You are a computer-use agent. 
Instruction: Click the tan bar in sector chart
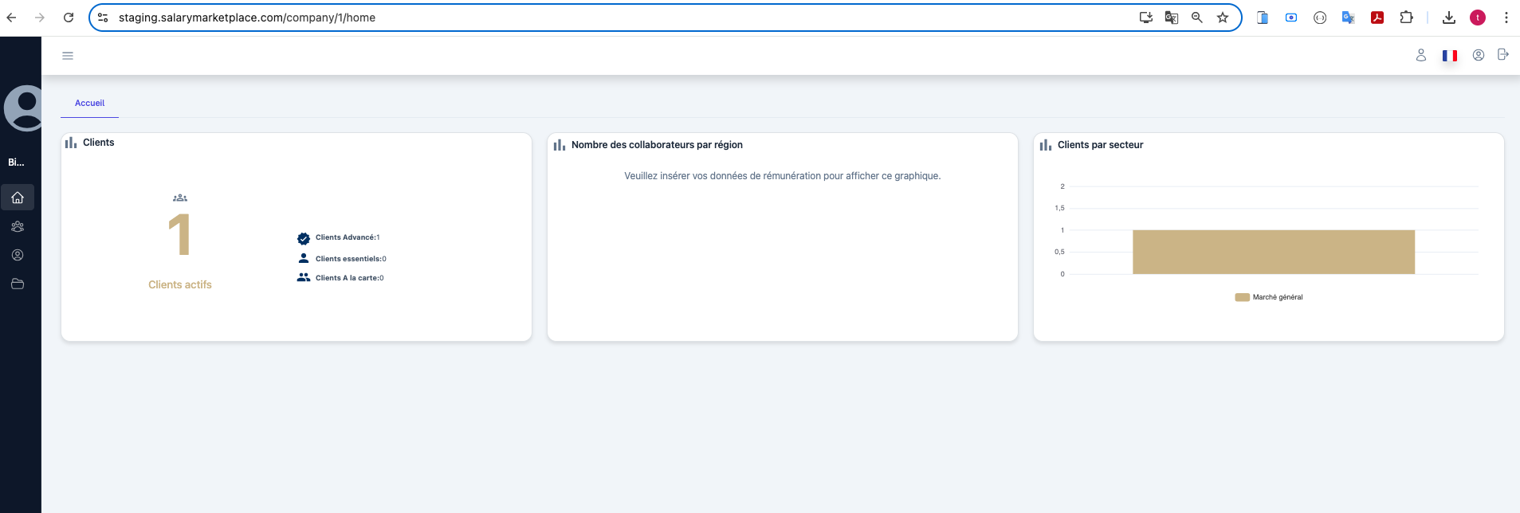pos(1273,252)
